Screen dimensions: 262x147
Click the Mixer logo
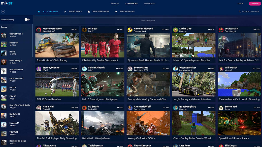(x=7, y=3)
